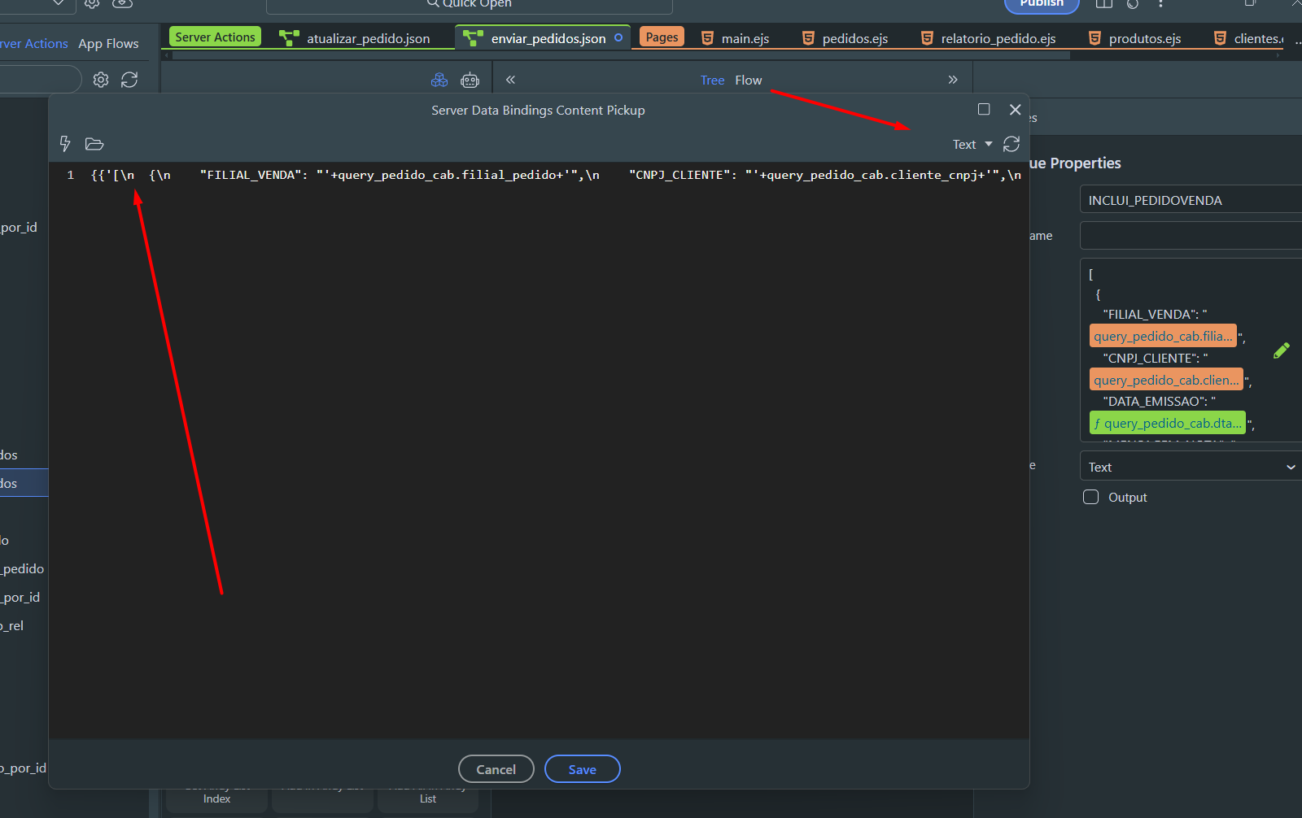The image size is (1302, 818).
Task: Collapse panel with double left chevron
Action: tap(510, 80)
